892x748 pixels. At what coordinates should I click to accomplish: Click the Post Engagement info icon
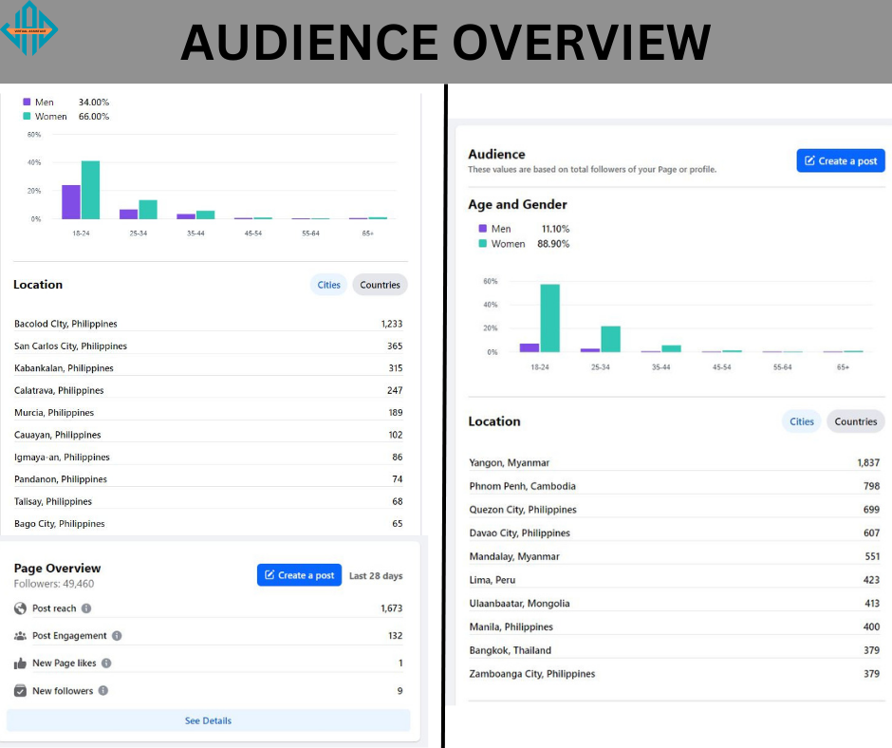[117, 635]
